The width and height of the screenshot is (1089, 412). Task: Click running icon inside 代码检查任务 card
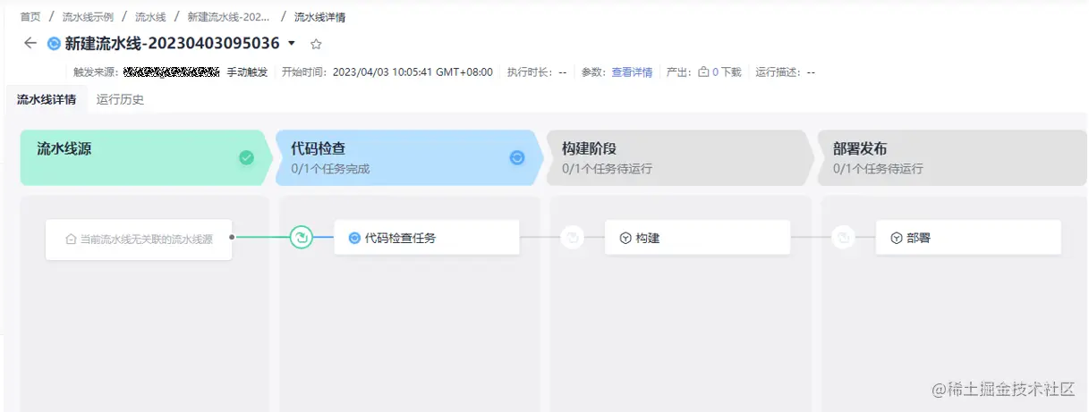[x=354, y=239]
